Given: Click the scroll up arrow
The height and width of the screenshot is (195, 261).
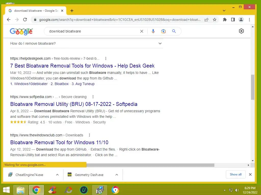Looking at the screenshot, I should tap(253, 27).
